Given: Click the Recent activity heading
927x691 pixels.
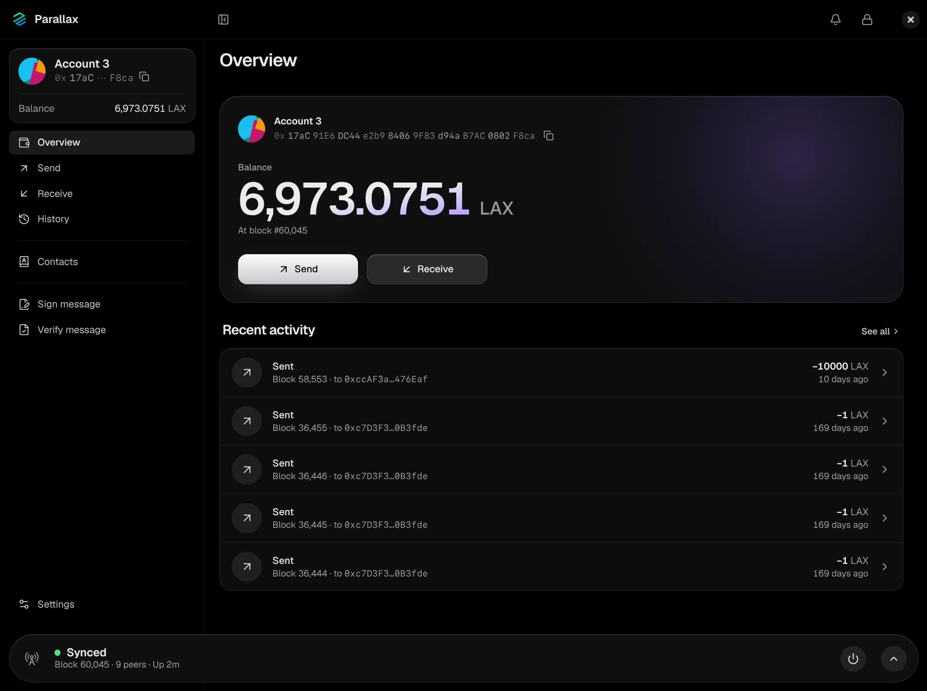Looking at the screenshot, I should coord(269,330).
